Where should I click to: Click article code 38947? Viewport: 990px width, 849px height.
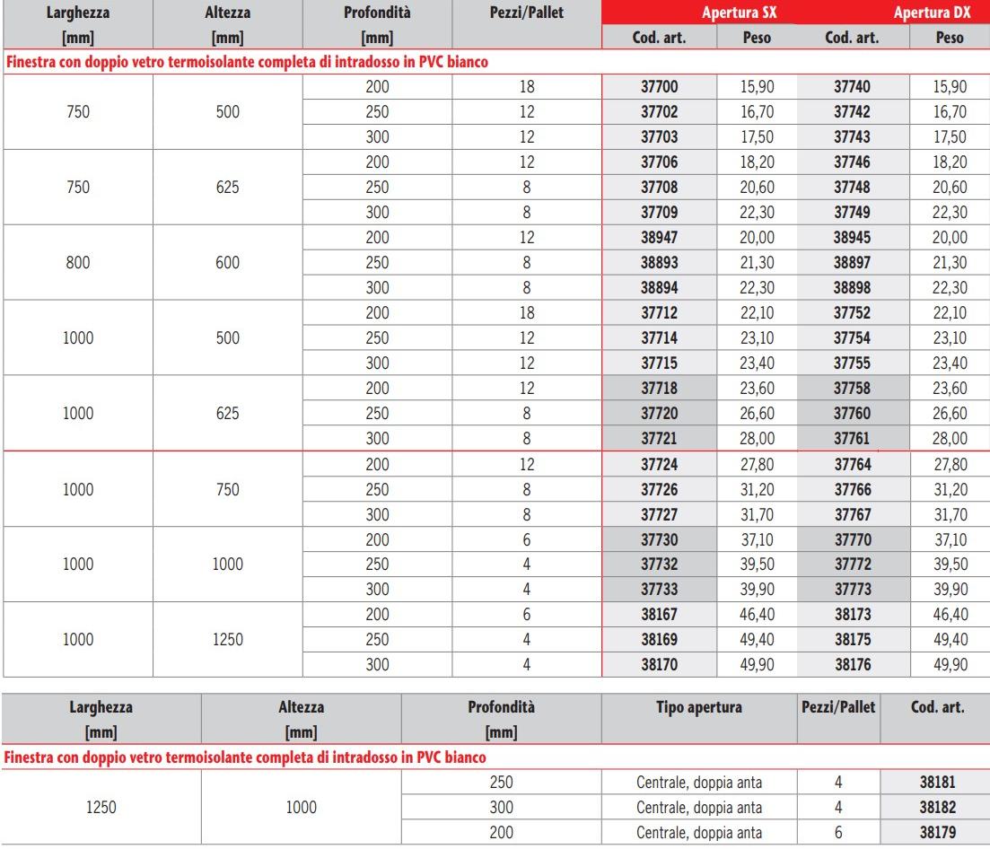pyautogui.click(x=659, y=238)
